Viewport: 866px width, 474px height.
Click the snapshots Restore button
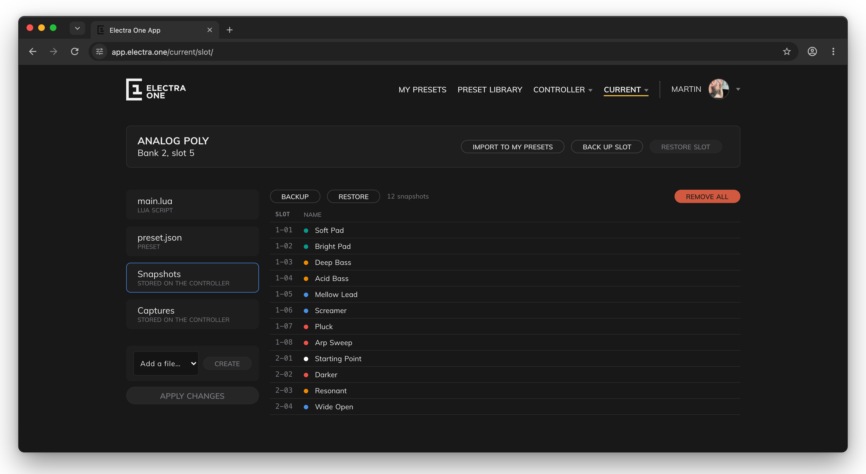353,197
